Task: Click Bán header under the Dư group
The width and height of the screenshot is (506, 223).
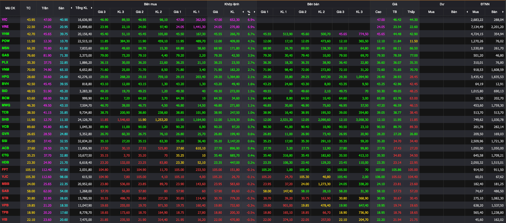Action: pyautogui.click(x=454, y=12)
